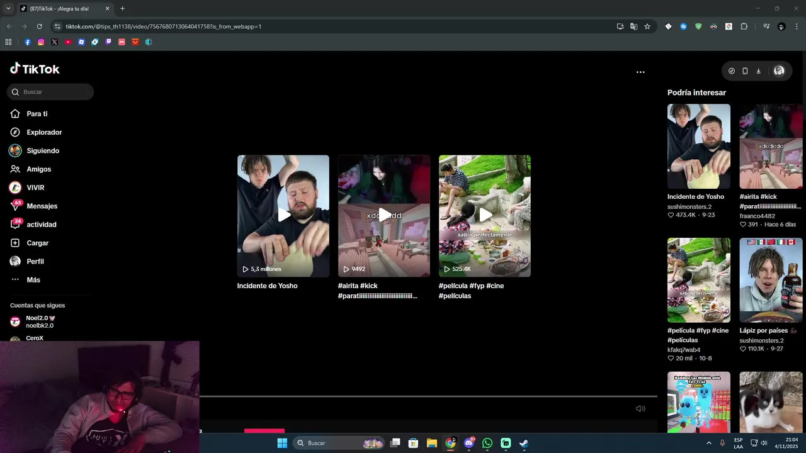The image size is (806, 453).
Task: Open File Explorer from taskbar
Action: tap(432, 443)
